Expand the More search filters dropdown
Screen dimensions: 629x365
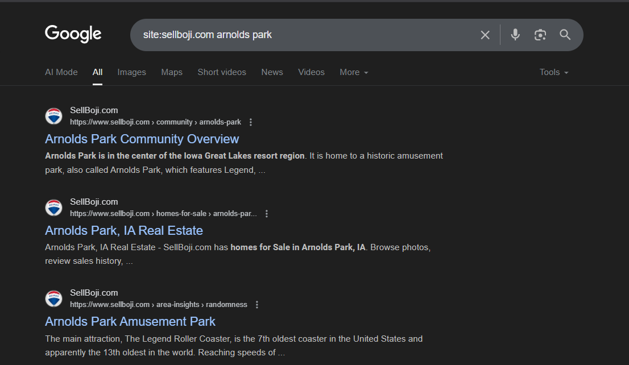click(x=354, y=72)
